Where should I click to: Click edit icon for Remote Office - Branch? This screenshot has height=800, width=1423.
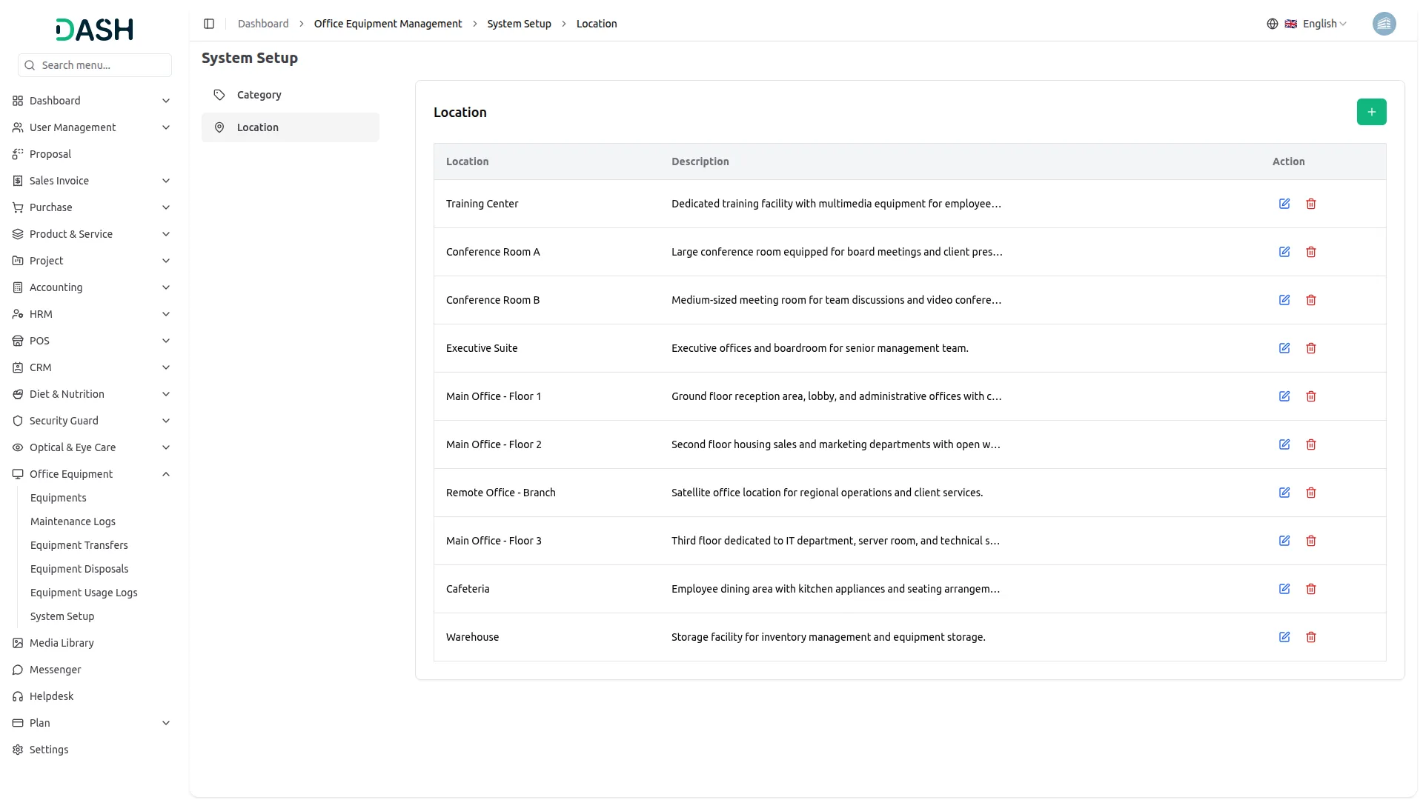point(1284,493)
